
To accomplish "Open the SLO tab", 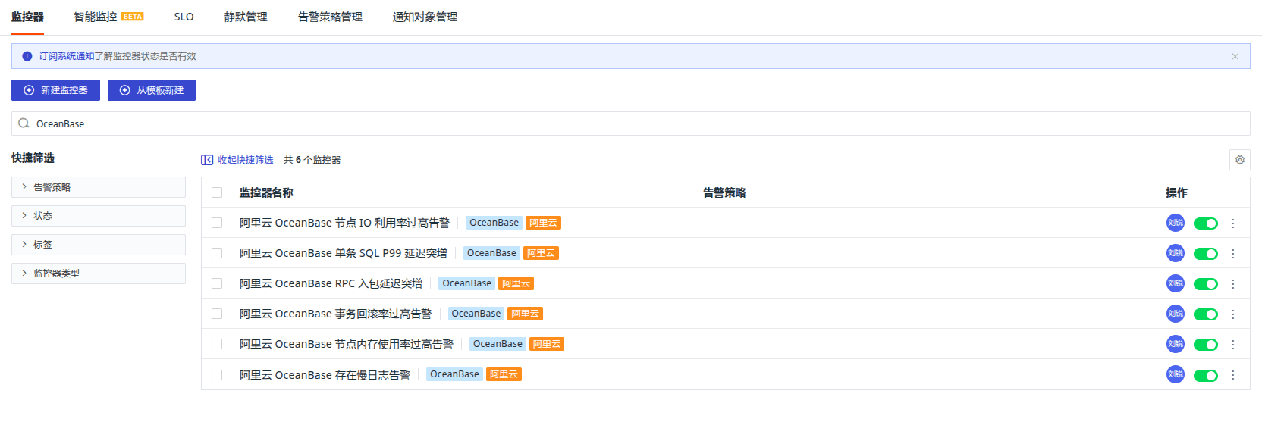I will (184, 17).
